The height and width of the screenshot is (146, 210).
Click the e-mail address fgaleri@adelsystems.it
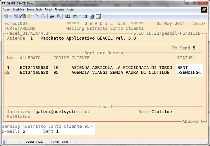click(61, 112)
